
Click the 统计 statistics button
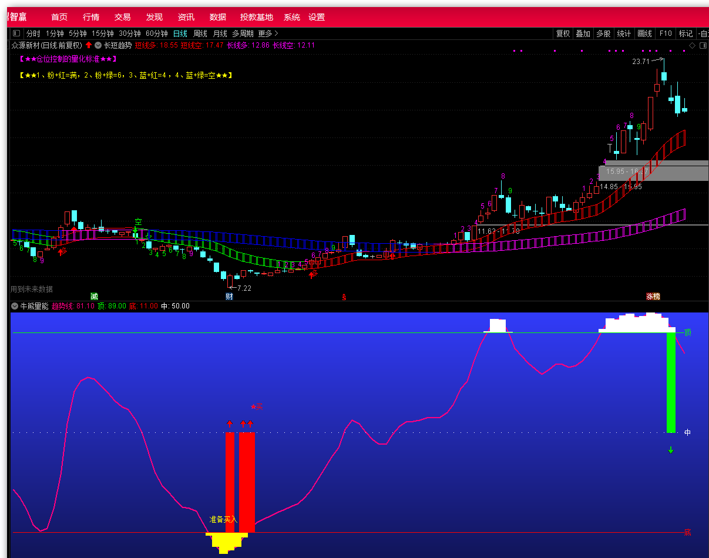pyautogui.click(x=624, y=33)
